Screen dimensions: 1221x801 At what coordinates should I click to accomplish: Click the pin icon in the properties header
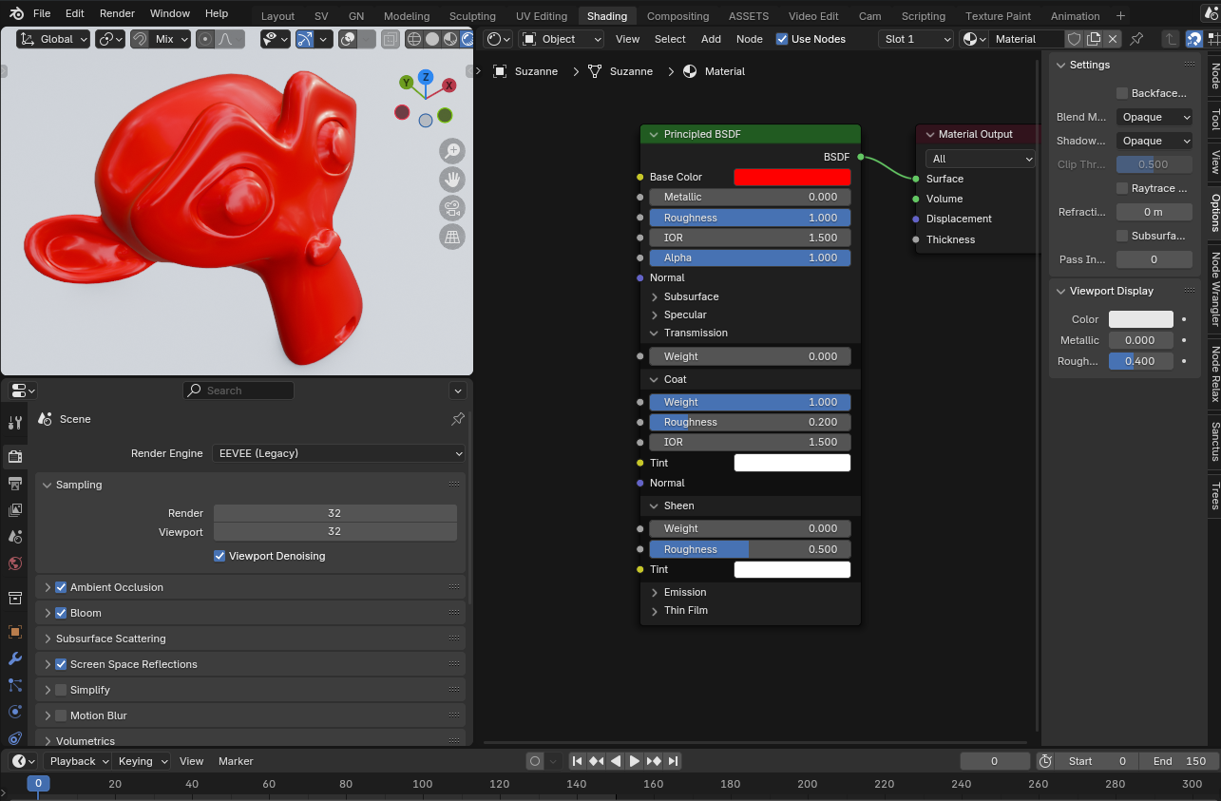pyautogui.click(x=457, y=419)
